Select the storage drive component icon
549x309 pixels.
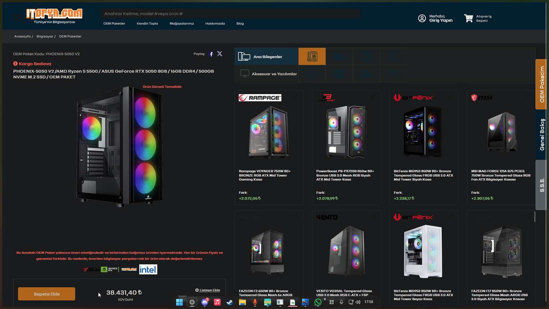pyautogui.click(x=366, y=56)
